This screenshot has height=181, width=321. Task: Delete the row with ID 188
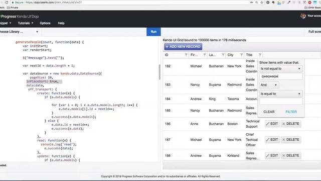pyautogui.click(x=291, y=155)
